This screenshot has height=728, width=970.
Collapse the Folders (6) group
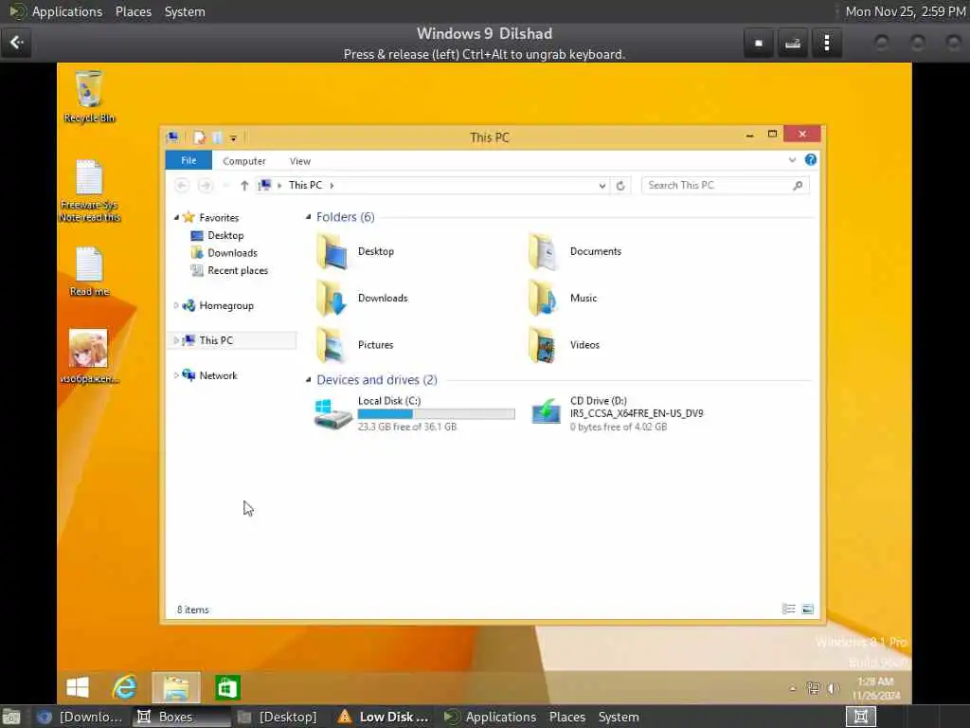(308, 217)
